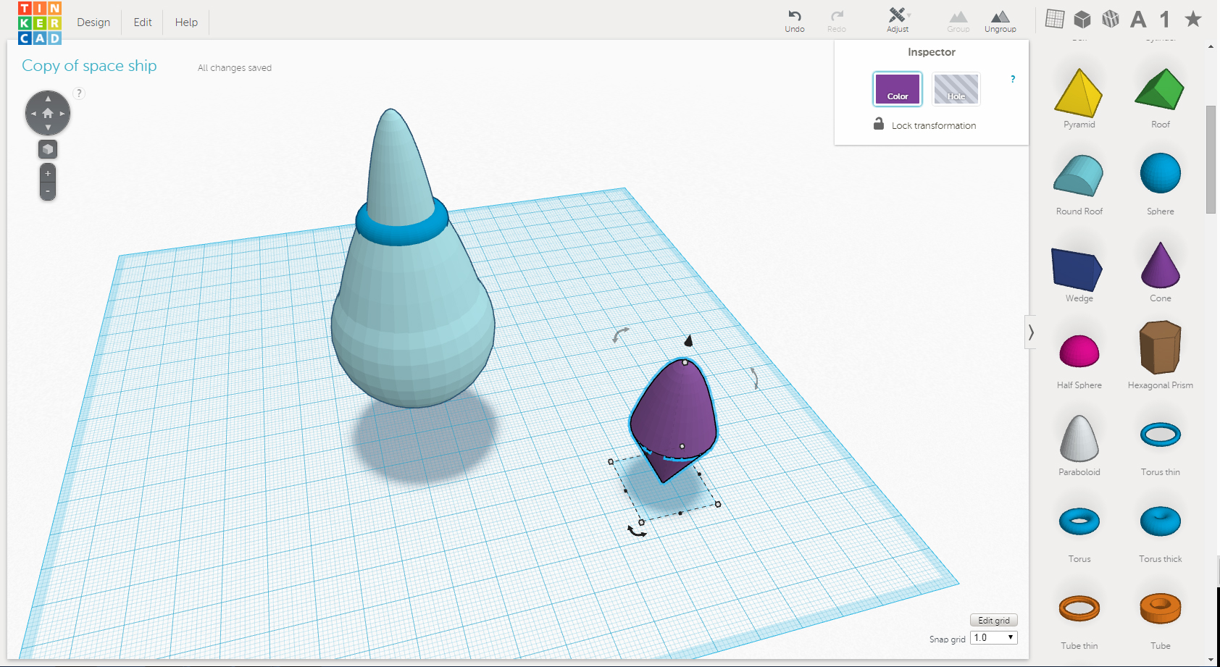
Task: Pick the purple Color swatch in Inspector
Action: 898,89
